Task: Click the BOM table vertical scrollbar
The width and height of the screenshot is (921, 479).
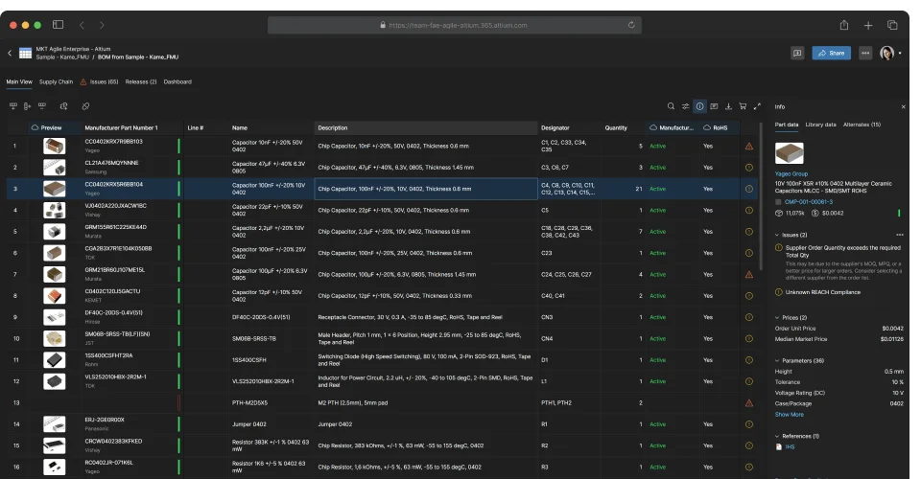Action: pyautogui.click(x=763, y=196)
